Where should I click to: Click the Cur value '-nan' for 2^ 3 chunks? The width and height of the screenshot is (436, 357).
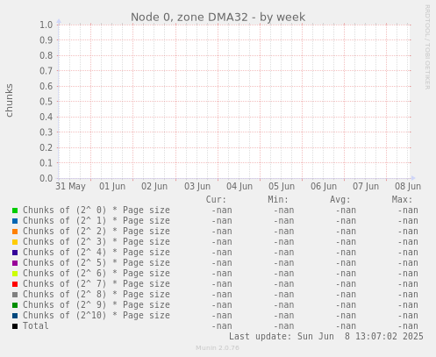(x=222, y=242)
